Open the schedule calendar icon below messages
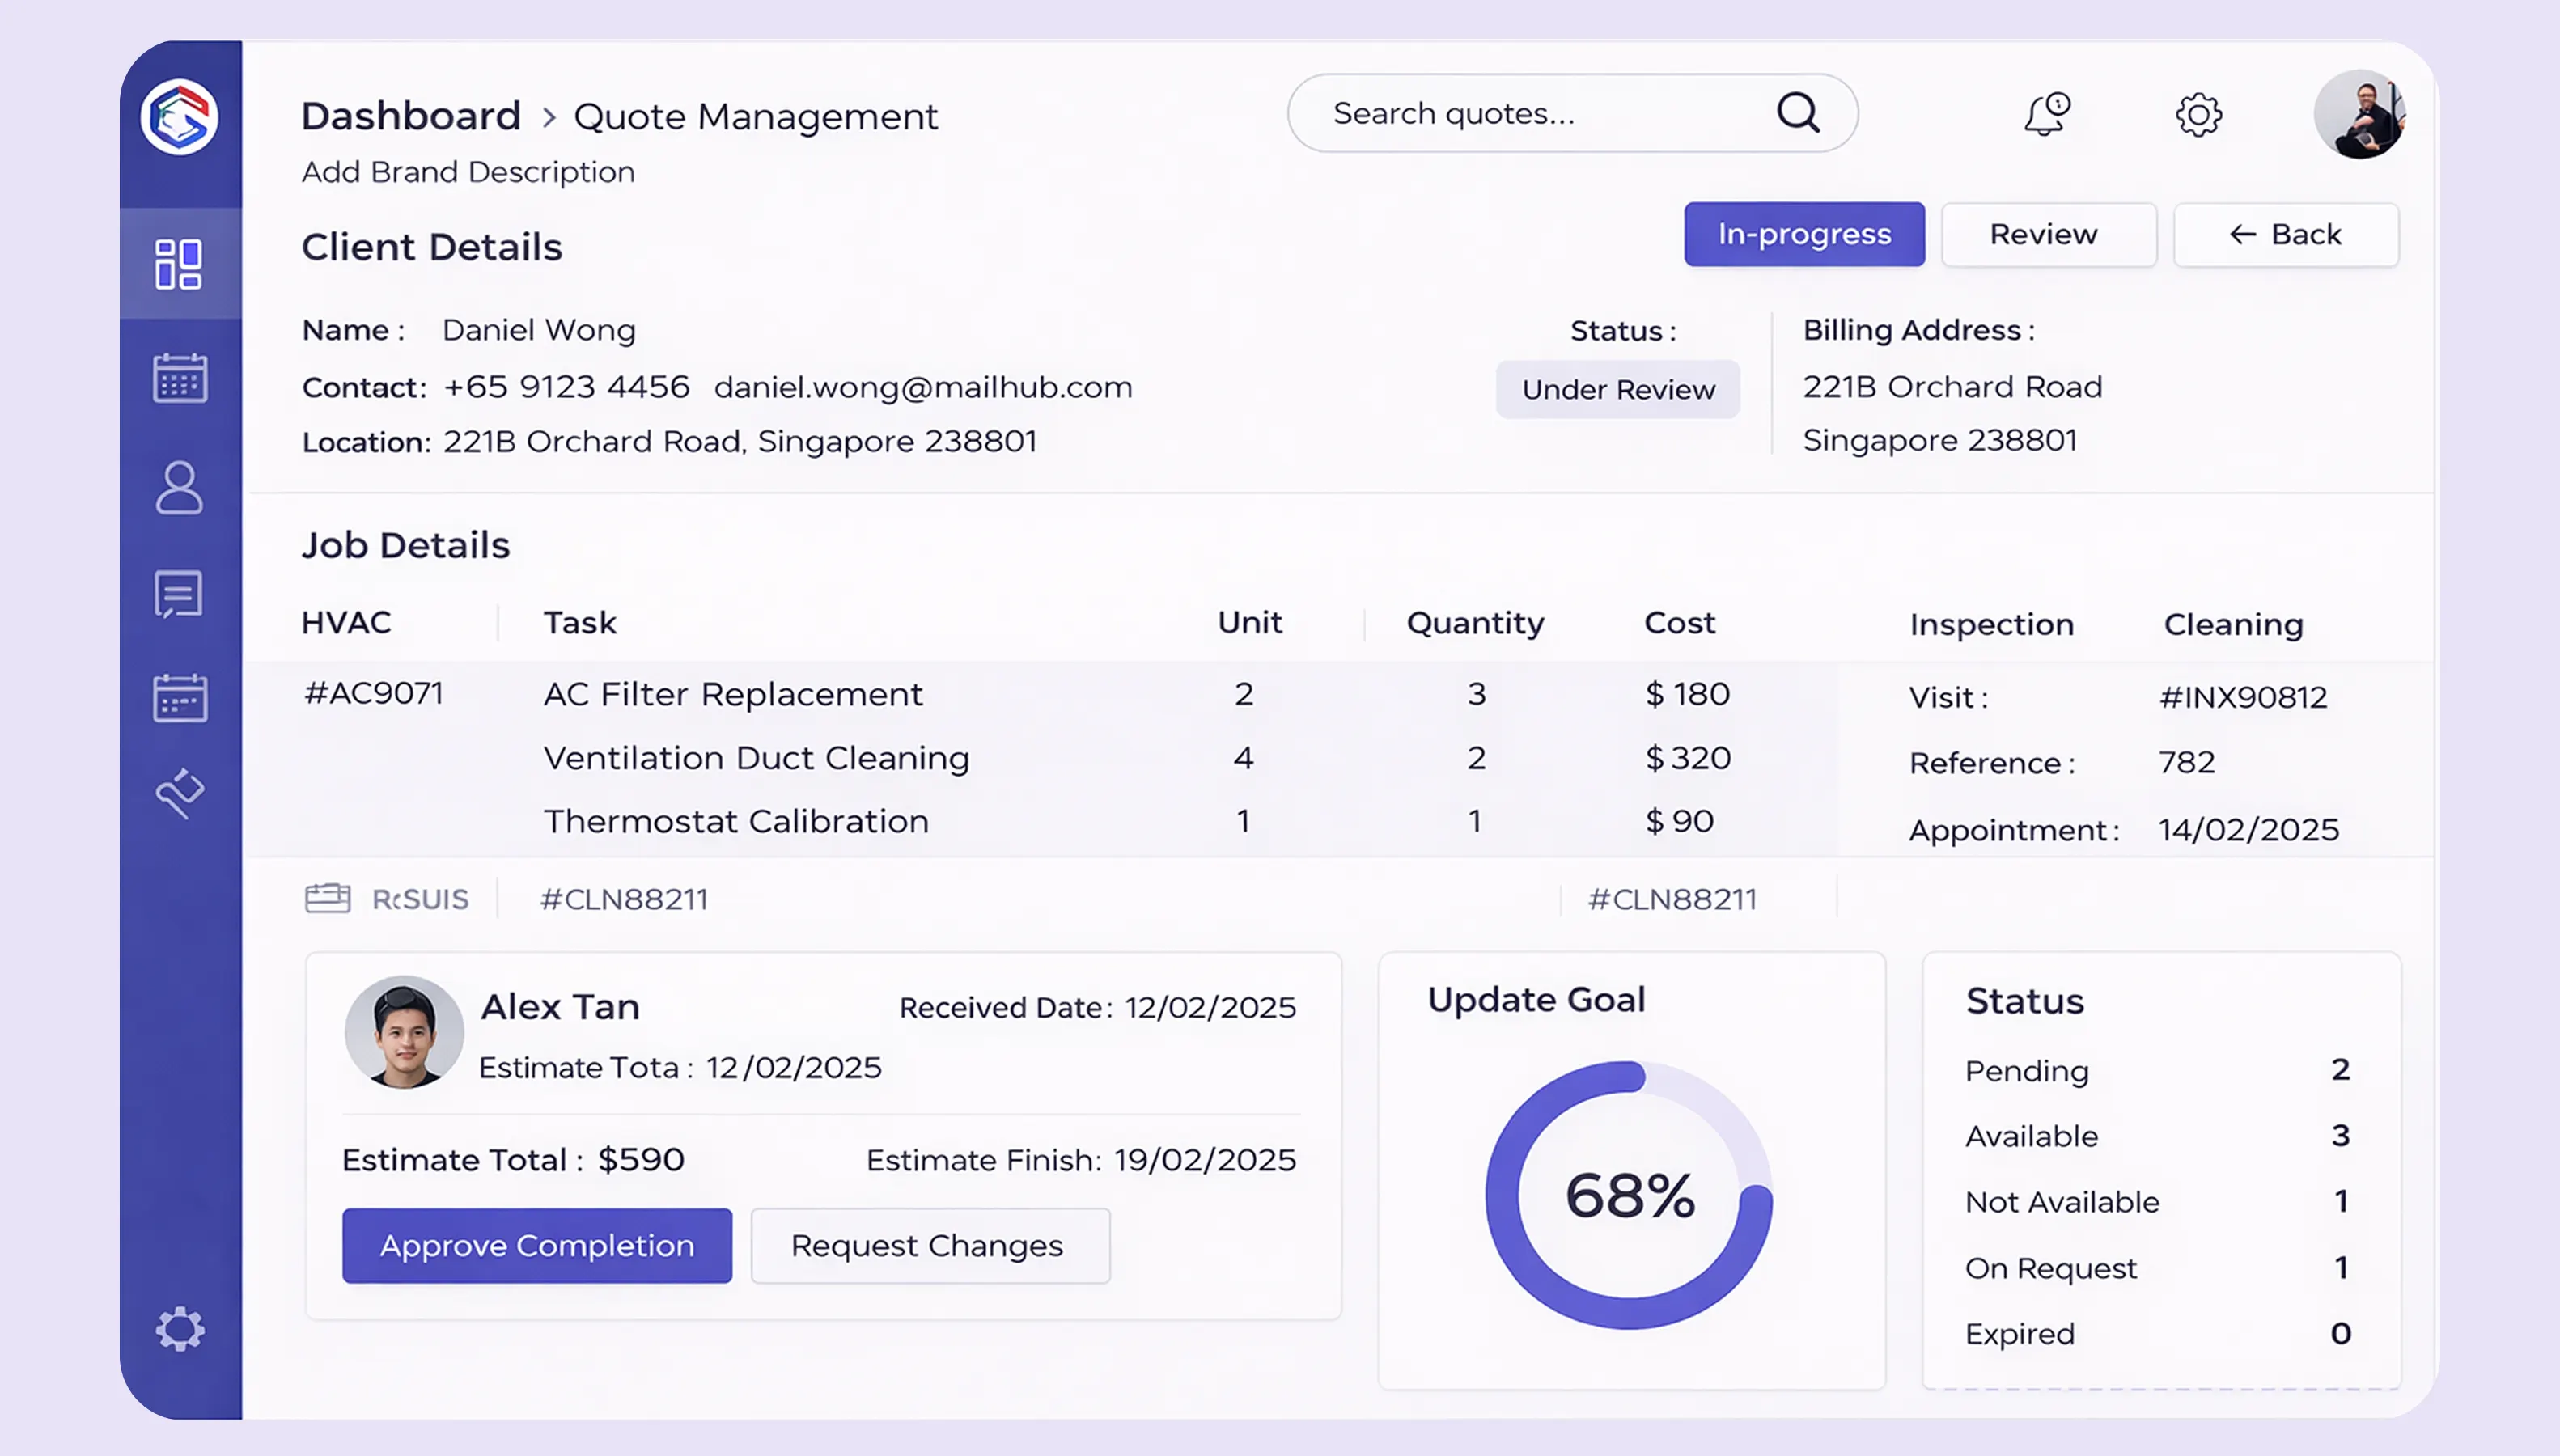This screenshot has width=2560, height=1456. pyautogui.click(x=180, y=697)
